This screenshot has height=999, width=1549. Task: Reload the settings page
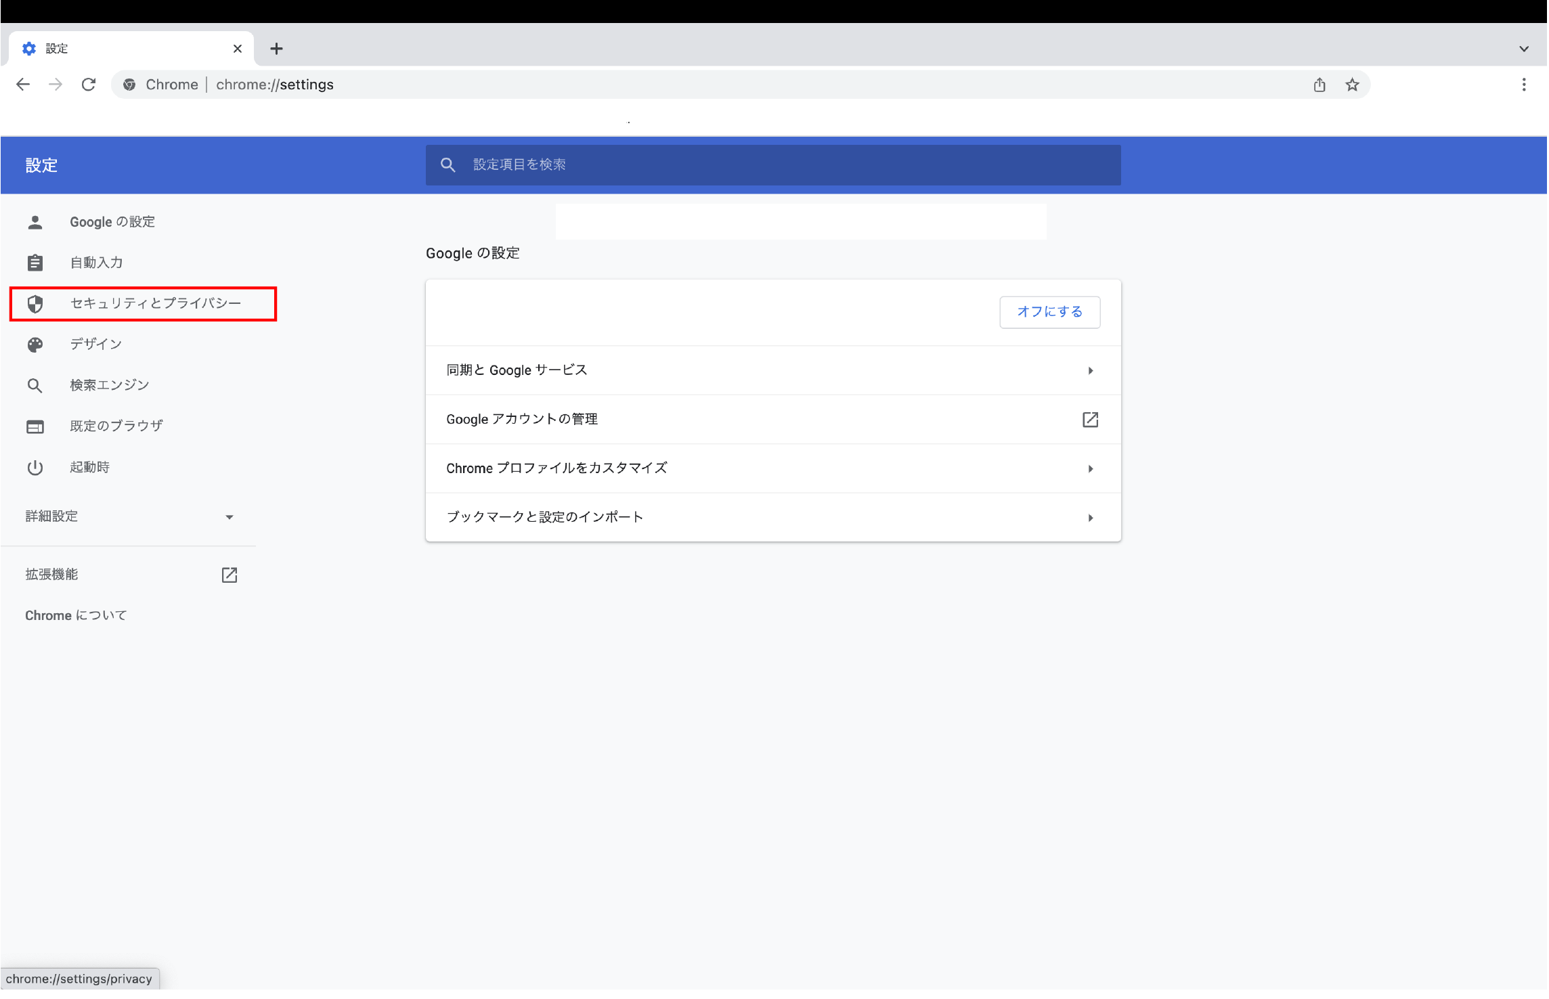tap(89, 85)
